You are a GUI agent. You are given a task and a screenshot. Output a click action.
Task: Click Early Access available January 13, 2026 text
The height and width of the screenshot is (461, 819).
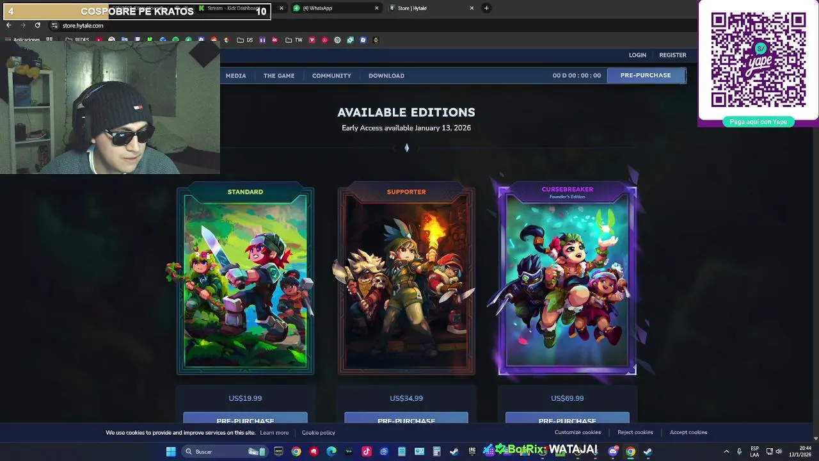(406, 128)
